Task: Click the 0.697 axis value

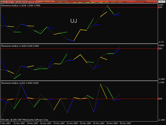Action: tap(161, 5)
